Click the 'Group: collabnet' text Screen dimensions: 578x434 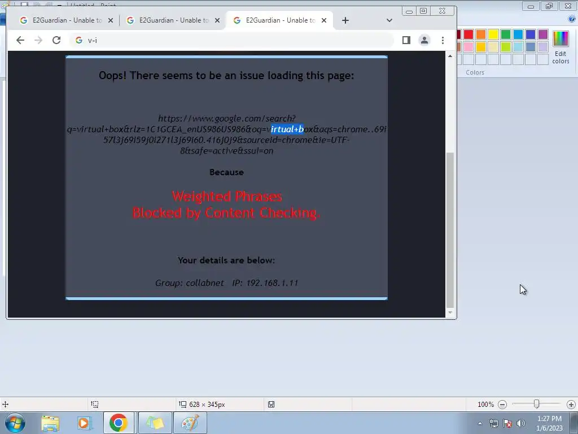coord(190,283)
